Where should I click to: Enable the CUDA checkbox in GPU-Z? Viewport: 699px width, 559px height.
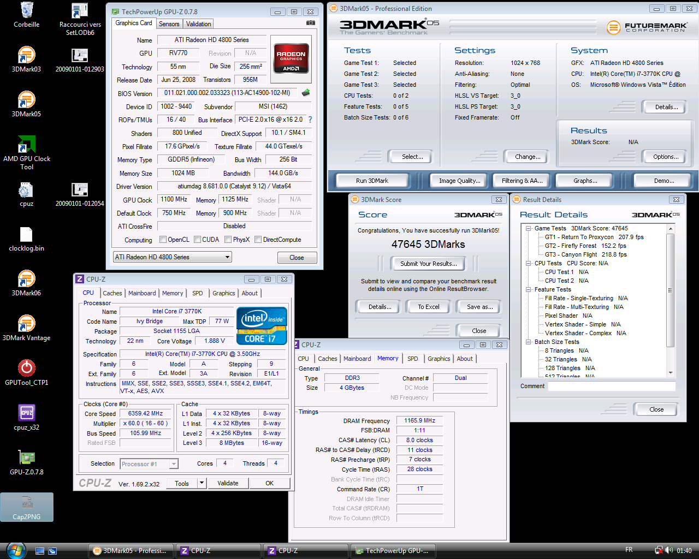click(x=197, y=240)
